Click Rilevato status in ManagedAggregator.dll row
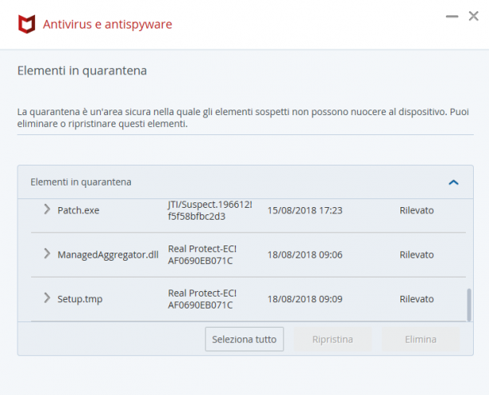The image size is (489, 395). tap(416, 254)
